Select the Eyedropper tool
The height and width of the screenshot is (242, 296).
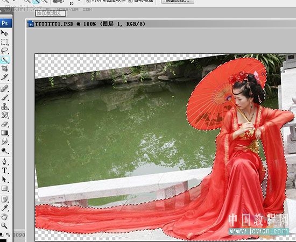click(4, 208)
